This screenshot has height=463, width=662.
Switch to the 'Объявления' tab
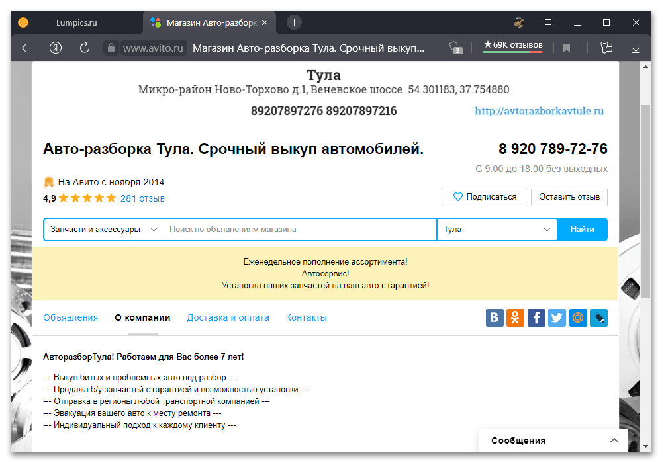coord(70,317)
